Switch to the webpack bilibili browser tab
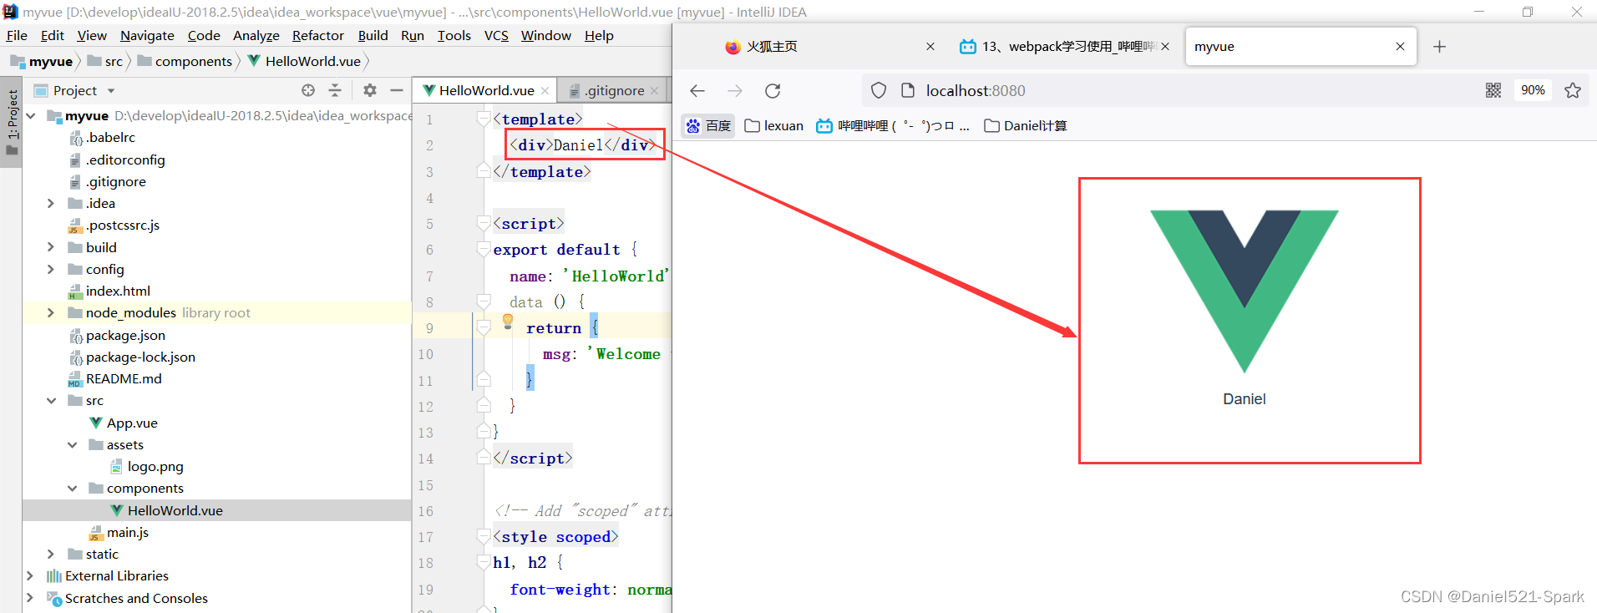This screenshot has width=1597, height=613. pyautogui.click(x=1067, y=47)
